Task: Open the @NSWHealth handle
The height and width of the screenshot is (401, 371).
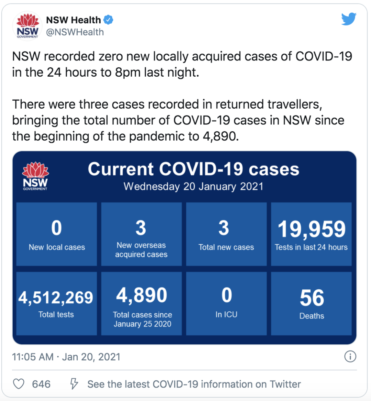Action: coord(75,32)
